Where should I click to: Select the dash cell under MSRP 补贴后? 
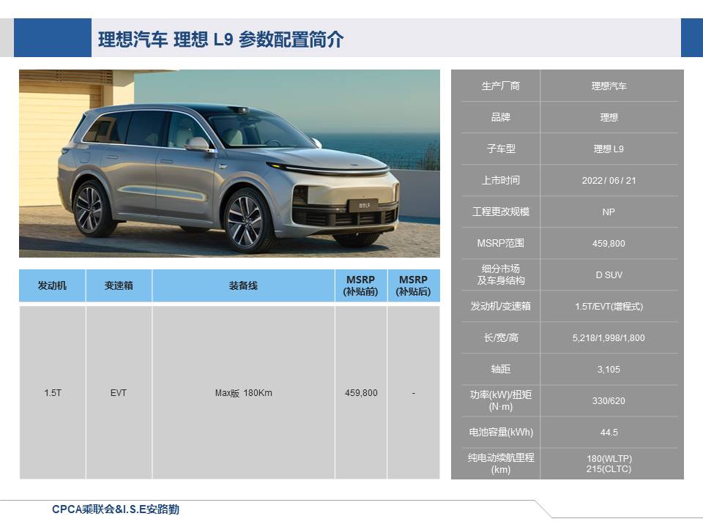(413, 392)
